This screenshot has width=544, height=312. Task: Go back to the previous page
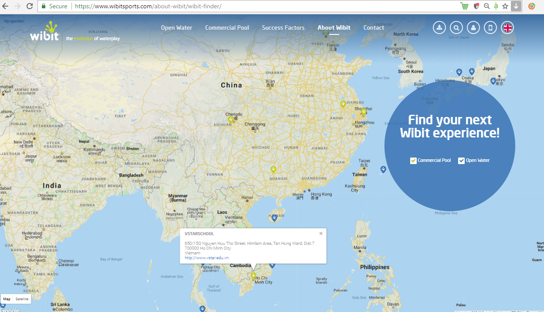pyautogui.click(x=6, y=6)
